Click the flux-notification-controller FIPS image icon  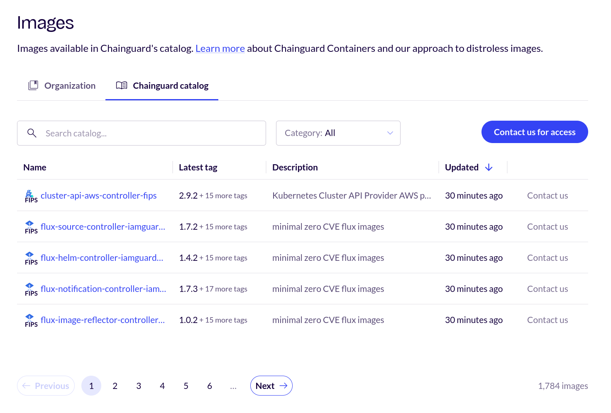[x=31, y=289]
